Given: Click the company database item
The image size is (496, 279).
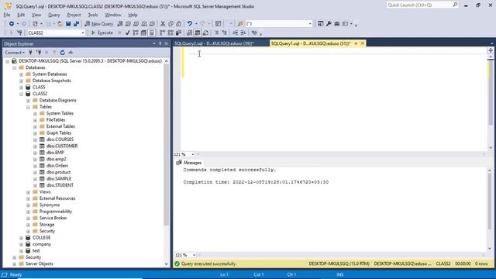Looking at the screenshot, I should tap(41, 244).
